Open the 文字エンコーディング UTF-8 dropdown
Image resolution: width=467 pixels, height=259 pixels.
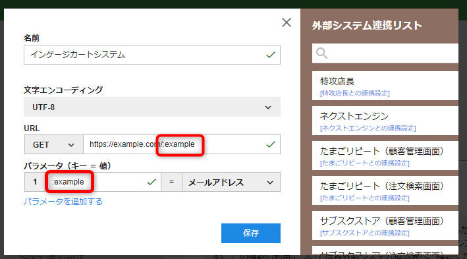[x=152, y=107]
